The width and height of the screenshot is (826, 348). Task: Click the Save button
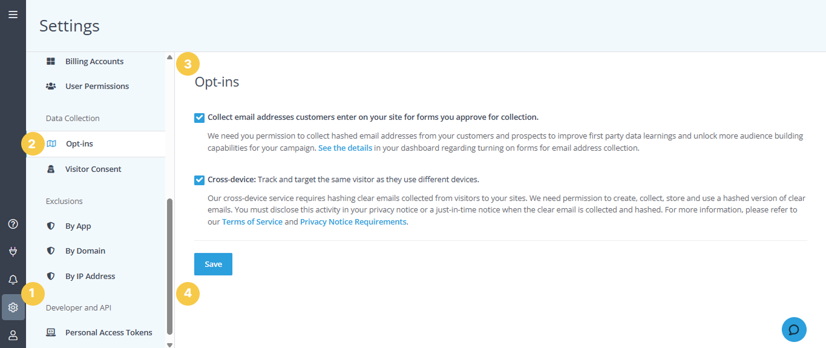pyautogui.click(x=213, y=264)
